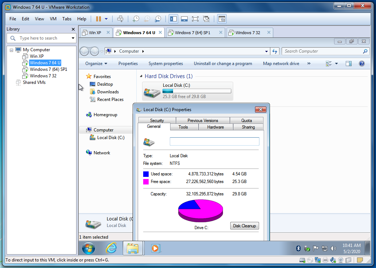Click the blue Used space color swatch
This screenshot has height=268, width=376.
click(x=146, y=174)
